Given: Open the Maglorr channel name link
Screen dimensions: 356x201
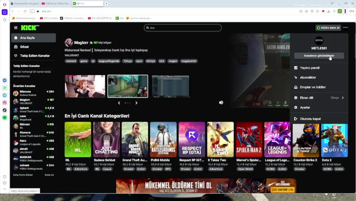Looking at the screenshot, I should 81,43.
